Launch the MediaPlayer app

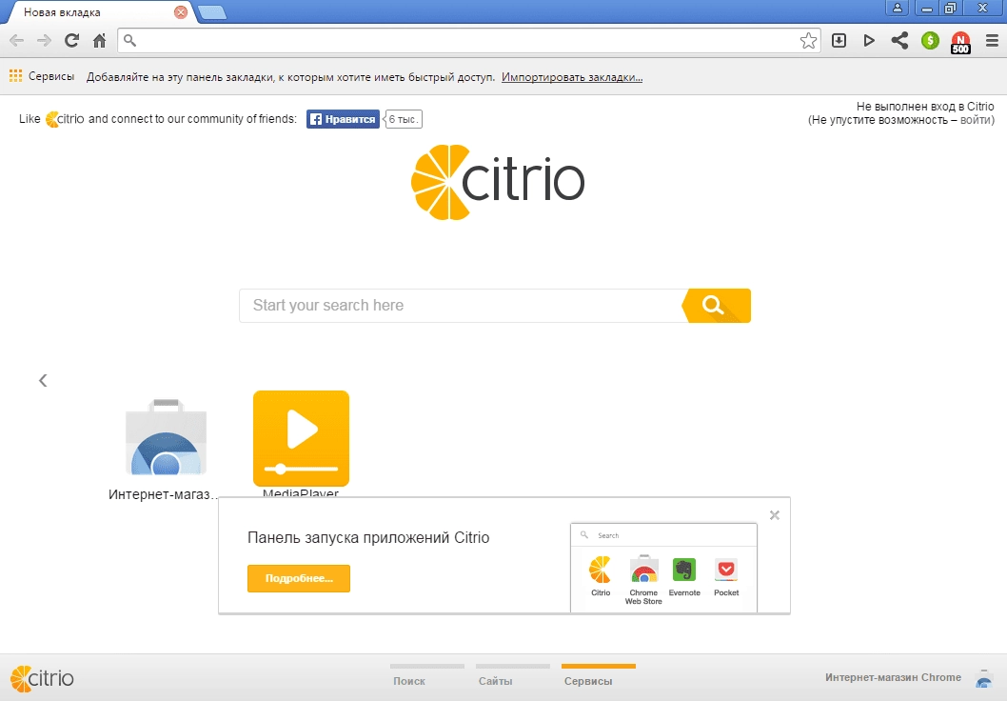[301, 438]
